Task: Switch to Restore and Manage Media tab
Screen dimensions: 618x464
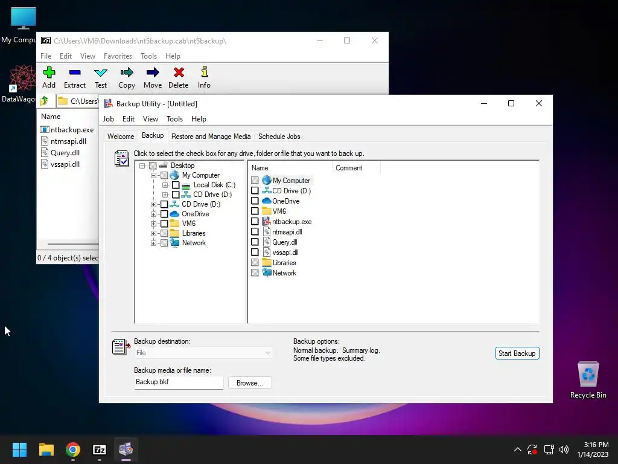Action: (x=211, y=137)
